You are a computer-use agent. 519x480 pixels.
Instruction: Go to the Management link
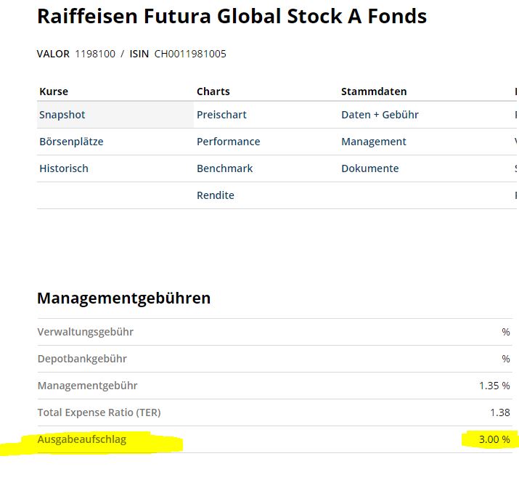point(374,142)
